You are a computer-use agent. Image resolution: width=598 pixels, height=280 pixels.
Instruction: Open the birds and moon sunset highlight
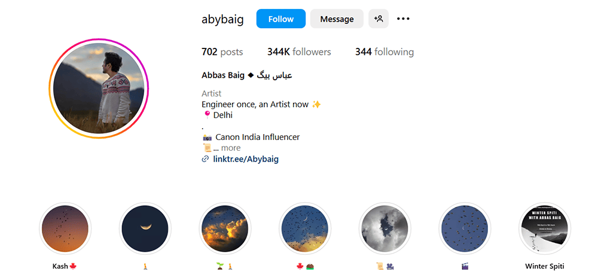tap(305, 229)
